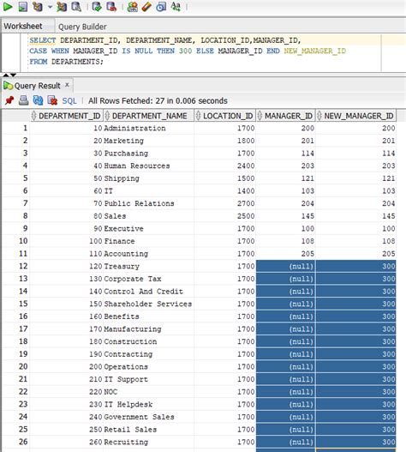Click the sort handle on LOCATION_ID column
Image resolution: width=406 pixels, height=452 pixels.
(199, 116)
